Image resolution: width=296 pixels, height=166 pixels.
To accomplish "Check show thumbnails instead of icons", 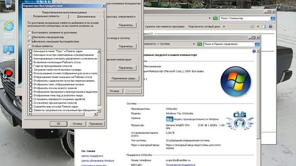I will [31, 88].
